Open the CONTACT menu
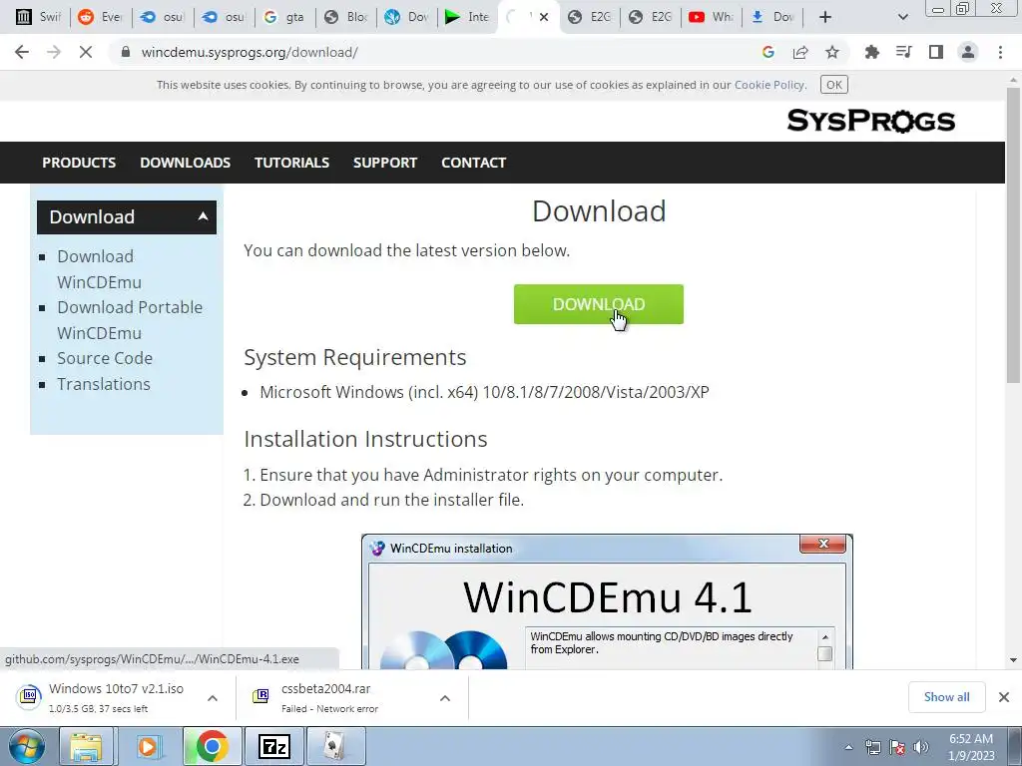The height and width of the screenshot is (766, 1022). pyautogui.click(x=473, y=163)
